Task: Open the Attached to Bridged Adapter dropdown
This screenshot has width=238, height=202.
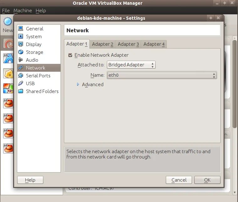Action: point(131,65)
